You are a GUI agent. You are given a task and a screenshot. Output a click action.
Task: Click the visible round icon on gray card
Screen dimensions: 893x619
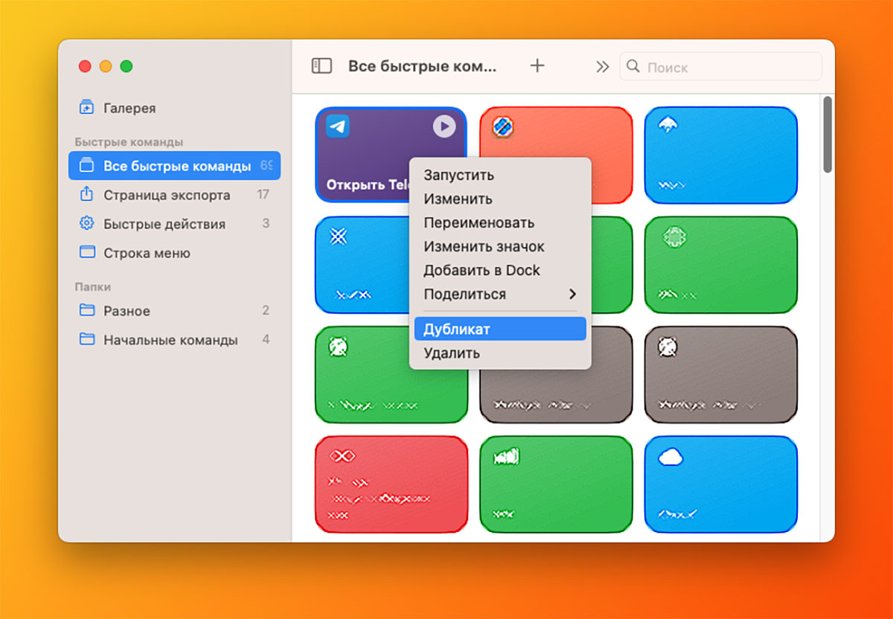pos(668,346)
